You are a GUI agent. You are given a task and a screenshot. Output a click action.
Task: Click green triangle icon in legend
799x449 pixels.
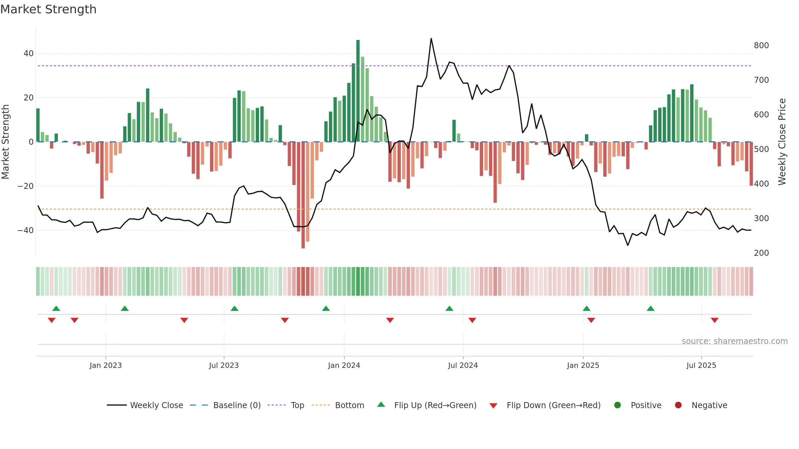[x=381, y=404]
